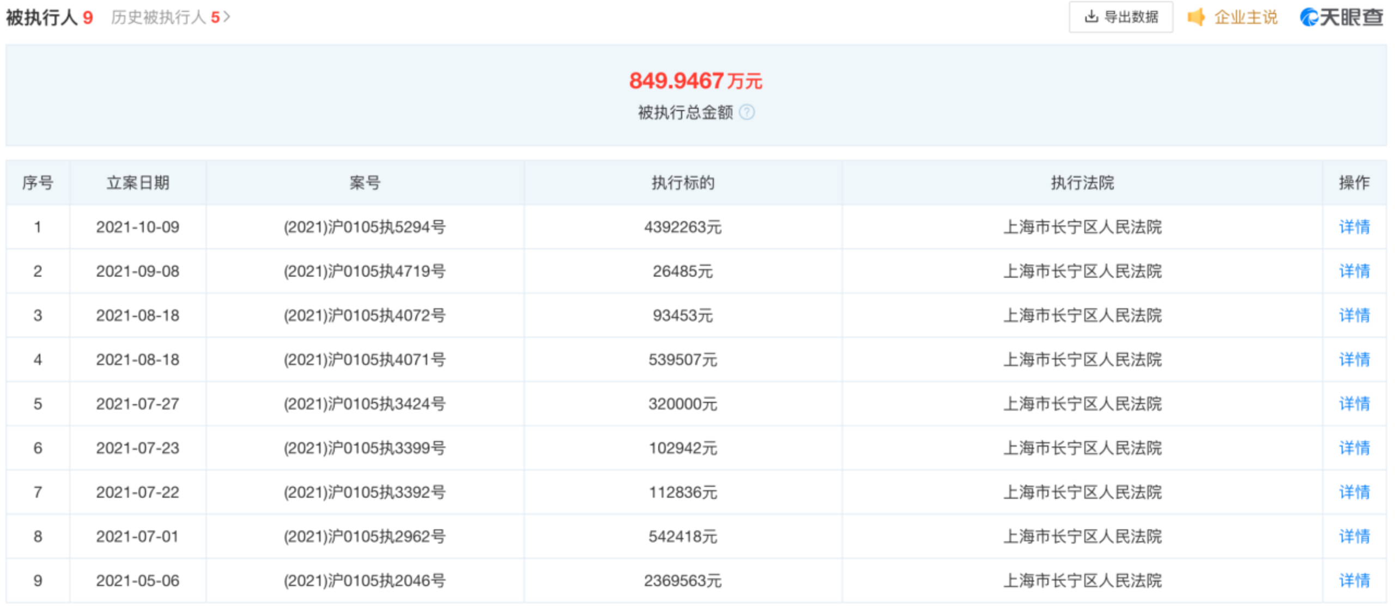This screenshot has height=611, width=1395.
Task: Click the 企业主说 megaphone icon
Action: 1196,17
